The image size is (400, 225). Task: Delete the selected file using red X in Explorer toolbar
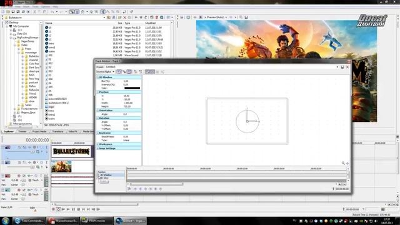point(125,17)
